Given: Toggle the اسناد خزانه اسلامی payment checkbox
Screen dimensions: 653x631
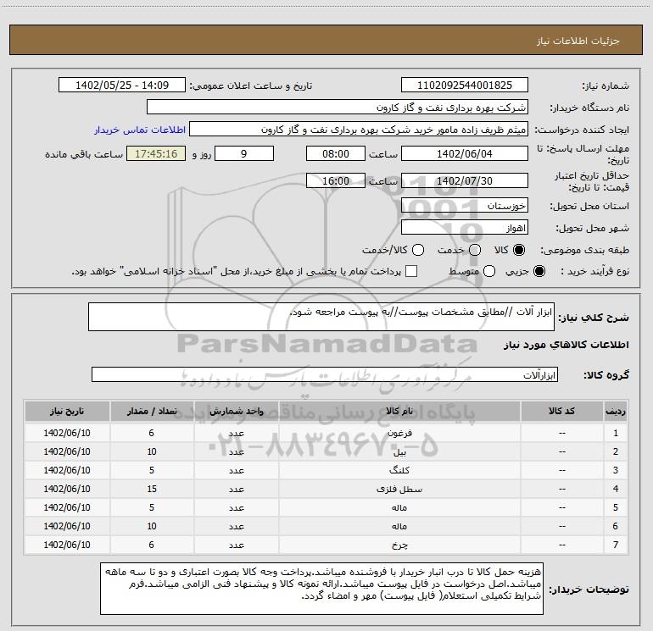Looking at the screenshot, I should pyautogui.click(x=411, y=271).
